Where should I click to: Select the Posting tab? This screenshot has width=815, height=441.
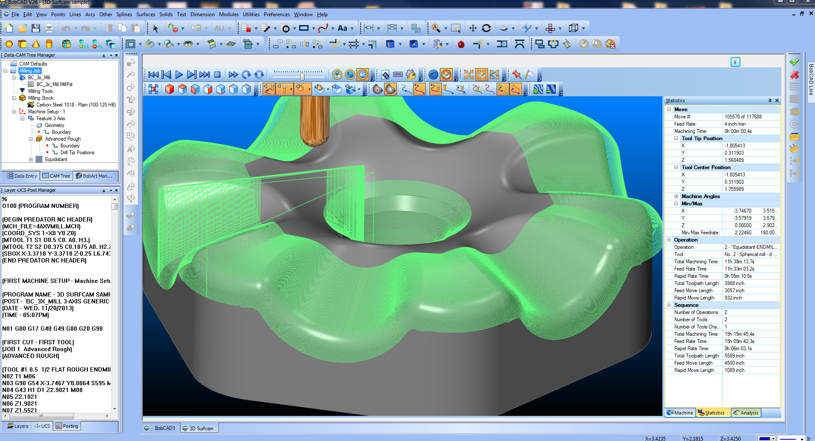(x=67, y=426)
